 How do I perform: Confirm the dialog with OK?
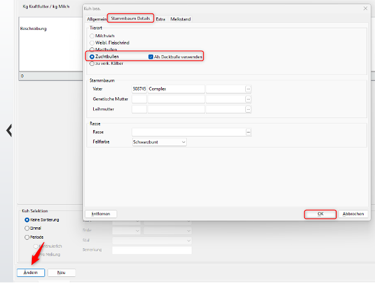pyautogui.click(x=320, y=213)
